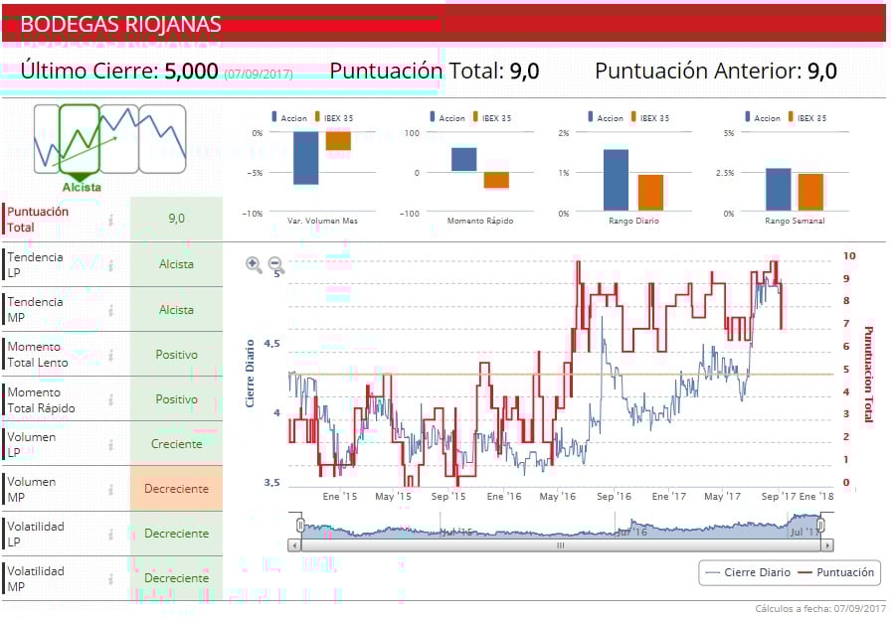This screenshot has width=891, height=618.
Task: Click the orange IBEX 35 bar in Rango Semanal
Action: 810,193
